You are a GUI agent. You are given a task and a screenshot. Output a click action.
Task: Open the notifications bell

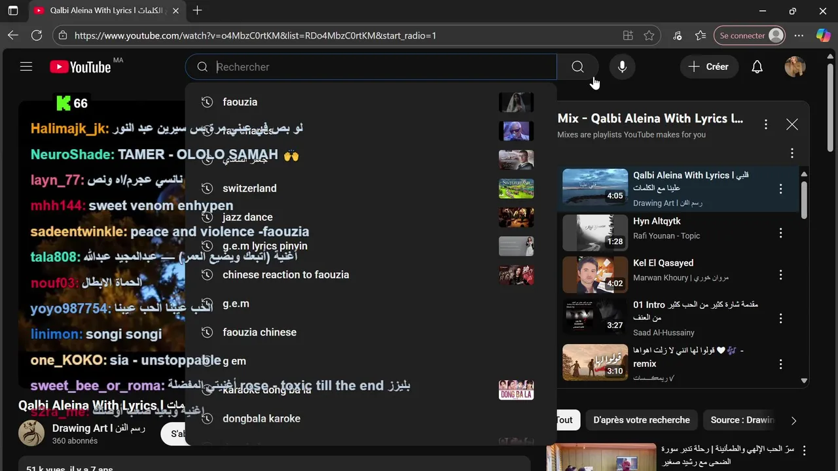[x=757, y=67]
